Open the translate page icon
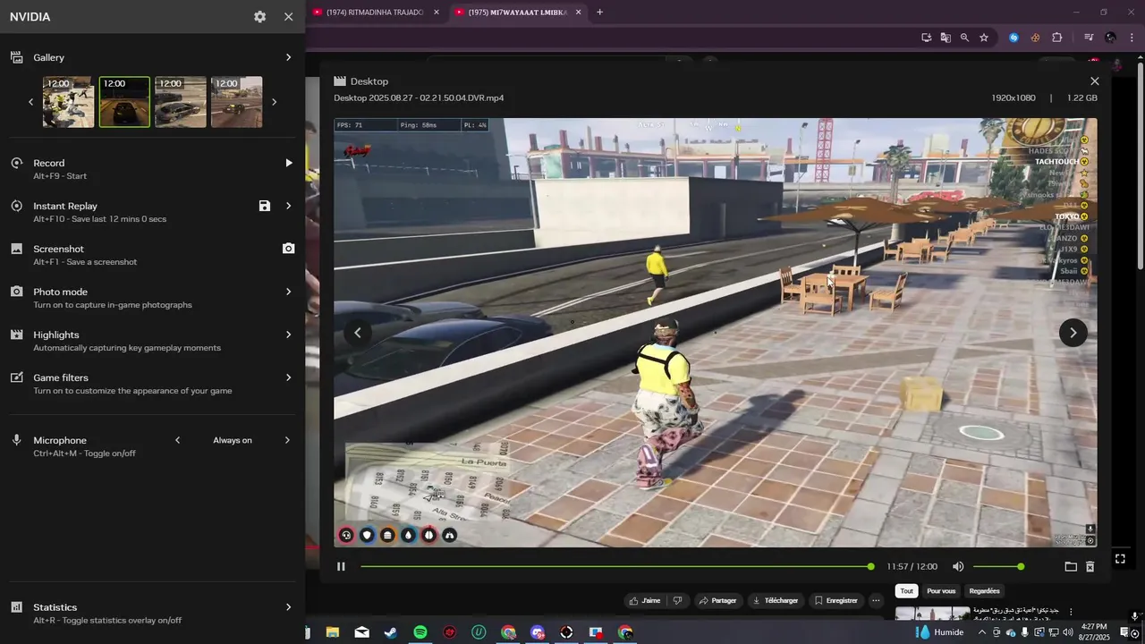 click(946, 38)
